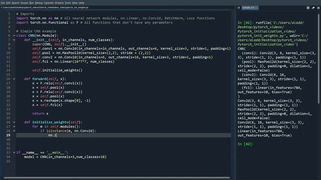
Task: Select the Console 1/A tab
Action: 250,8
